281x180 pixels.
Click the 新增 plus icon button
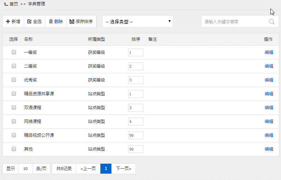(8, 22)
